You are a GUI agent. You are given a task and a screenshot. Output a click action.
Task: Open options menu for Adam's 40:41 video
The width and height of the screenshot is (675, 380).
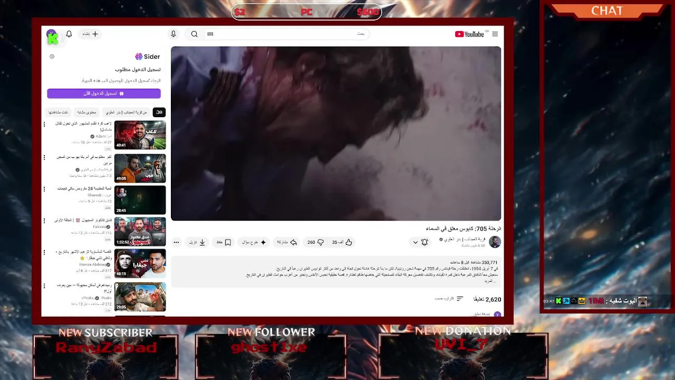44,125
